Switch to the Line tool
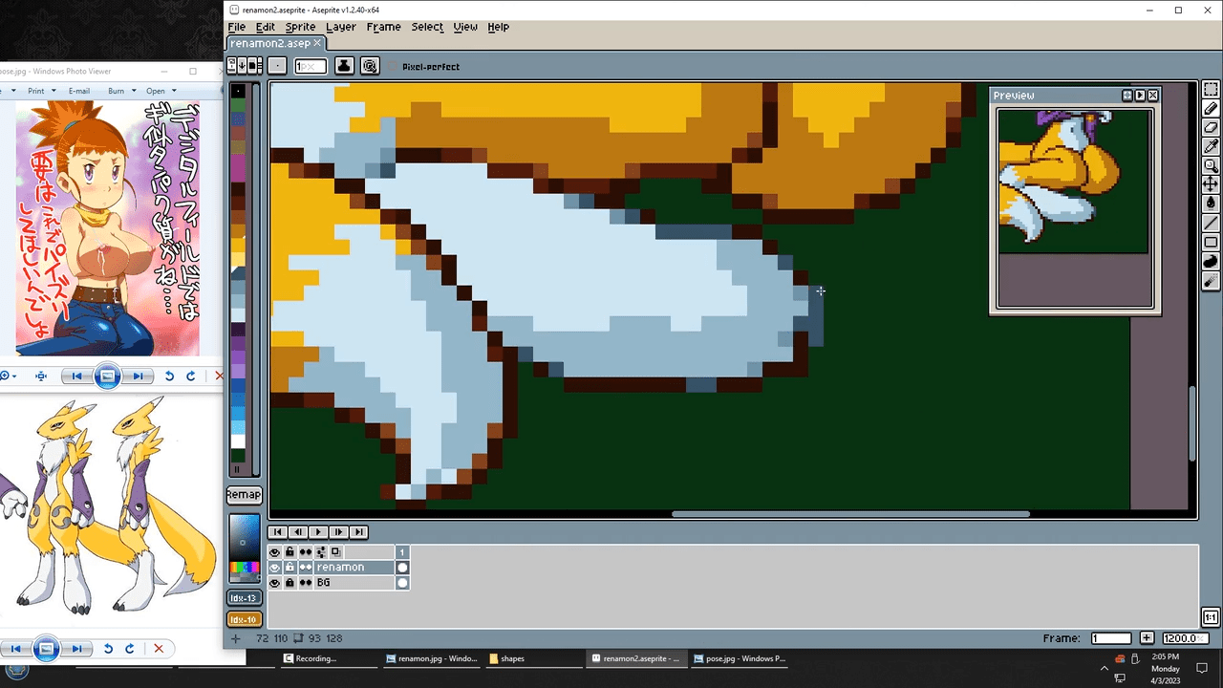This screenshot has width=1223, height=688. point(1211,223)
